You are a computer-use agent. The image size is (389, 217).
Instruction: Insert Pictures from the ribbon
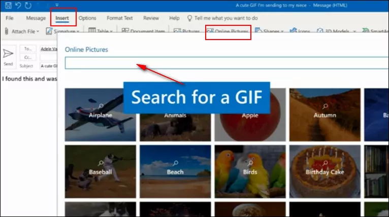click(186, 31)
